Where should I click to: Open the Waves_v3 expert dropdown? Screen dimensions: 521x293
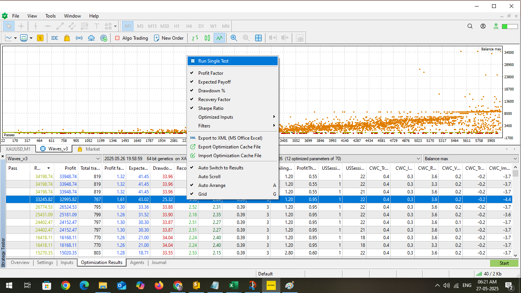pos(54,158)
